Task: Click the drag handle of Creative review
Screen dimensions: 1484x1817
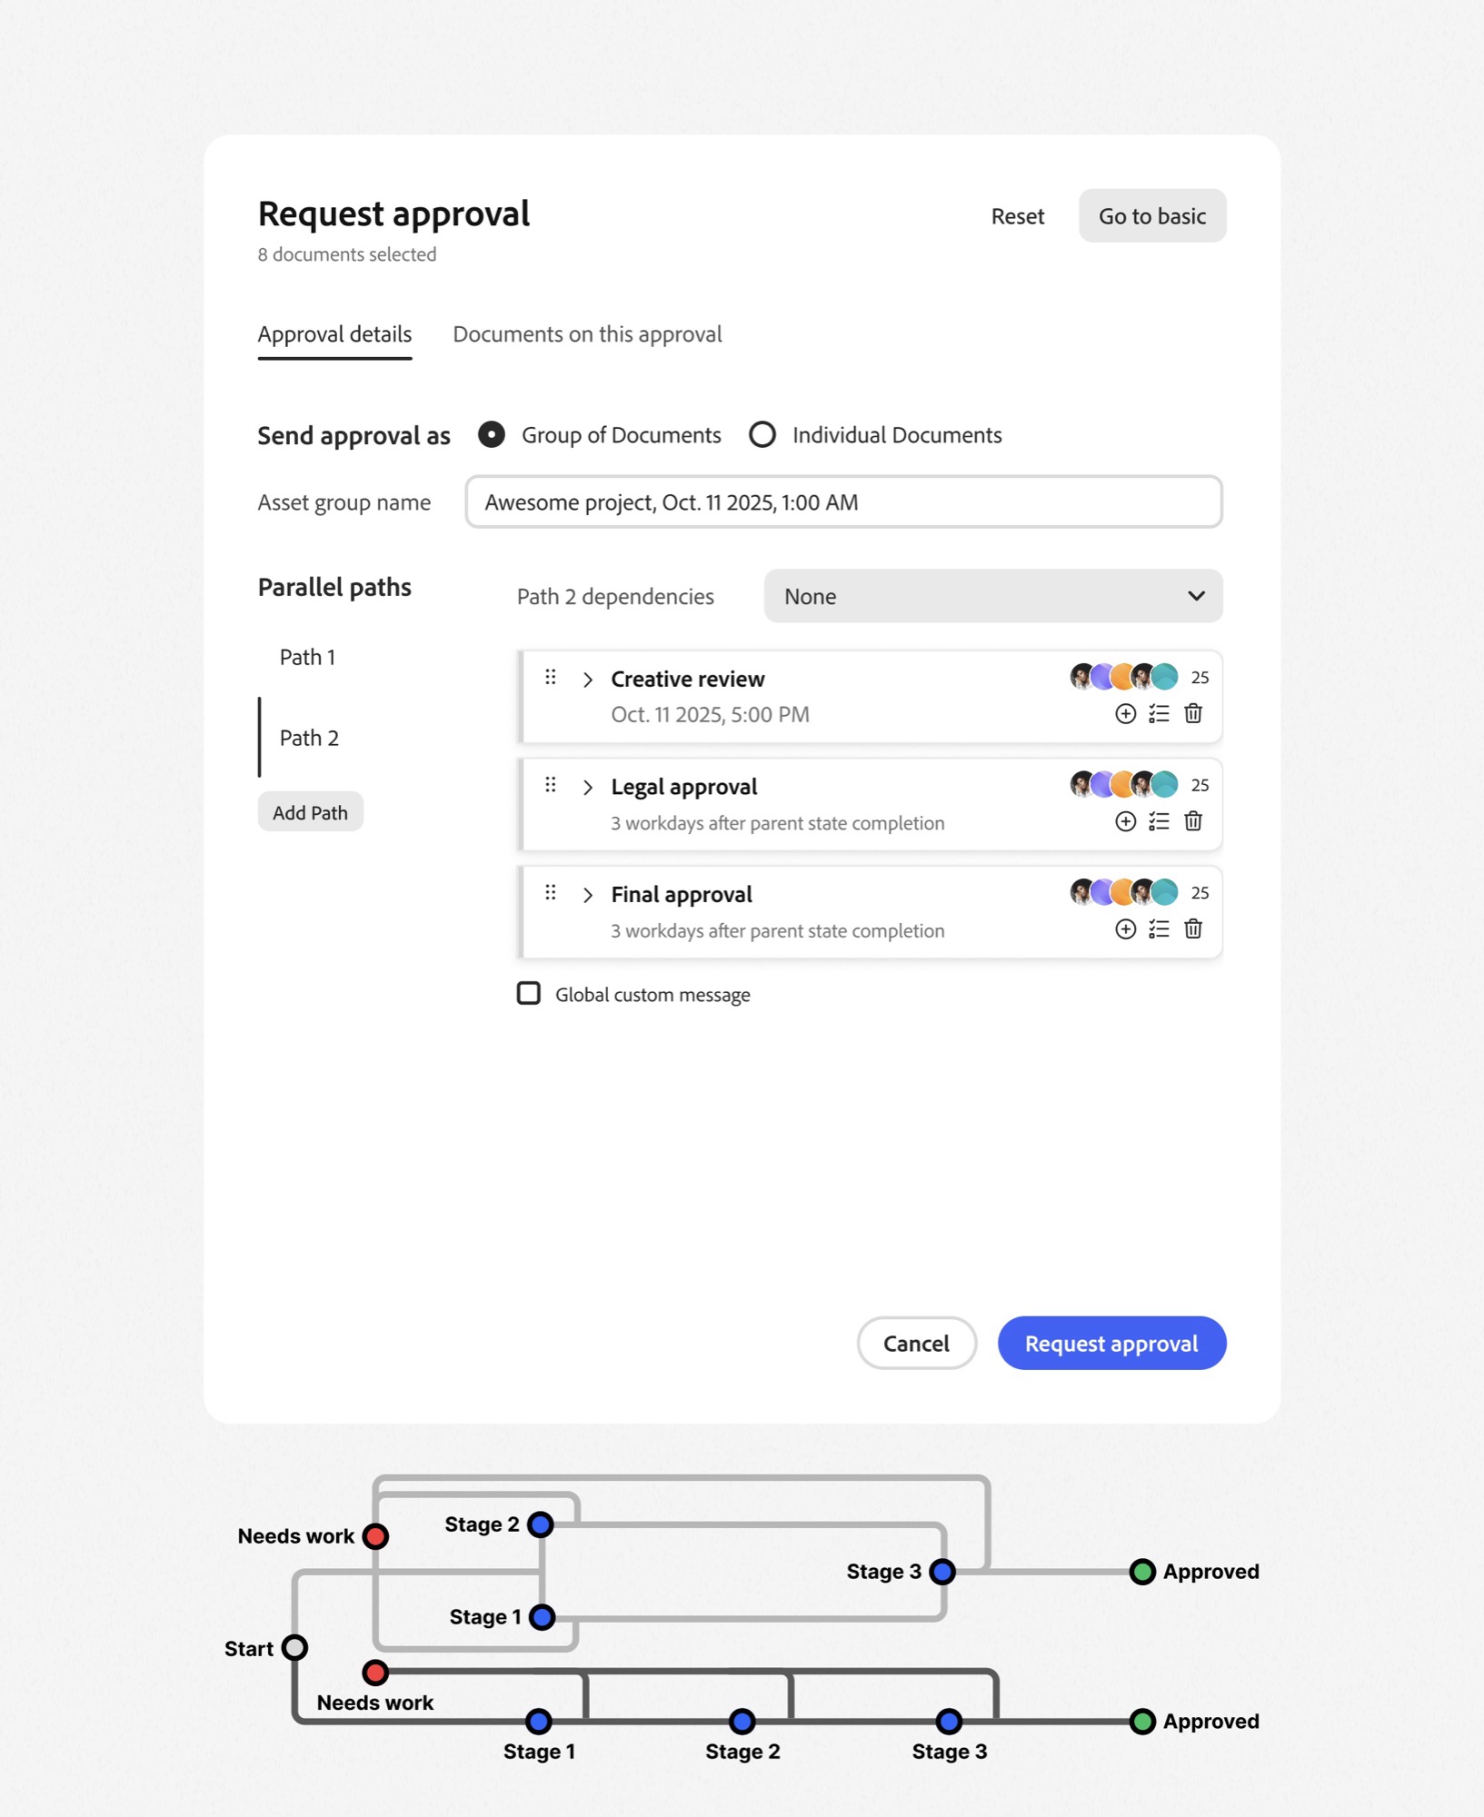Action: (x=551, y=677)
